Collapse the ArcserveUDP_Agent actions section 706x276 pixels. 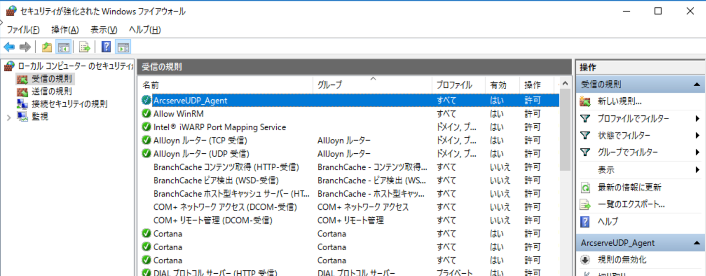coord(696,243)
